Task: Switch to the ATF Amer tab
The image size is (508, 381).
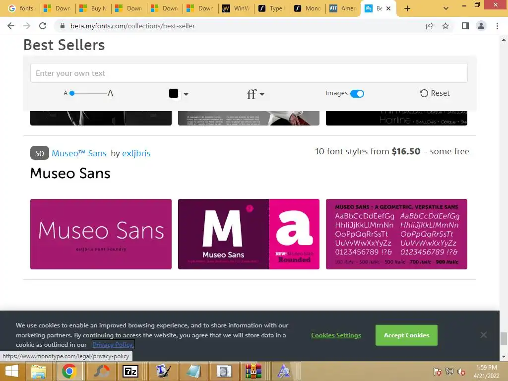Action: coord(343,8)
